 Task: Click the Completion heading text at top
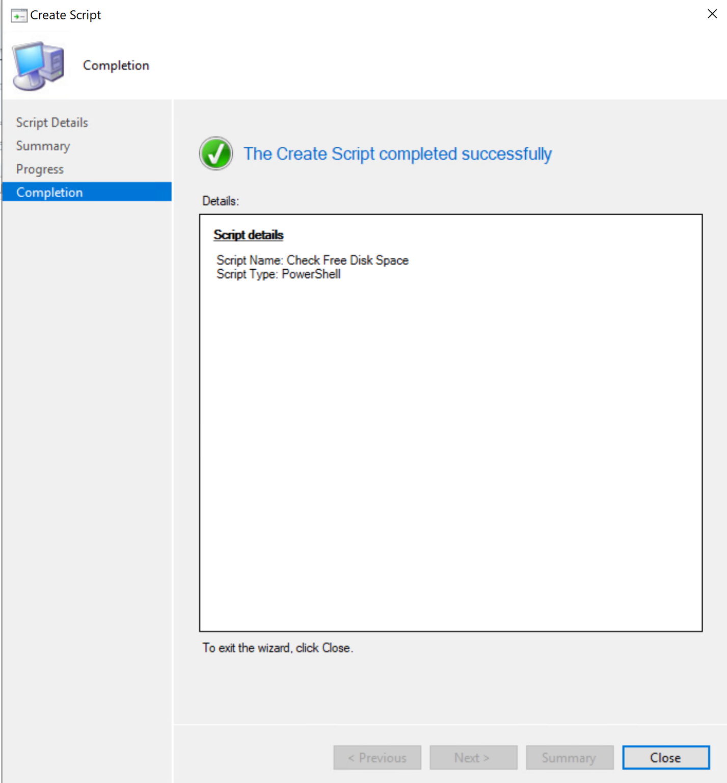116,66
